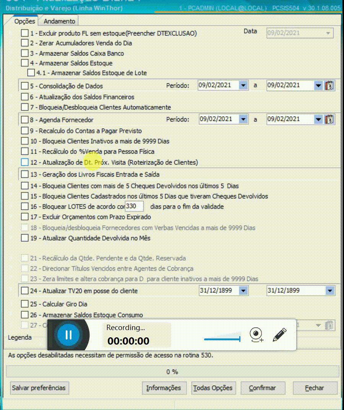Tick 11 Recálculo do %Venda para Pessoa Física
344x410 pixels.
pyautogui.click(x=24, y=151)
